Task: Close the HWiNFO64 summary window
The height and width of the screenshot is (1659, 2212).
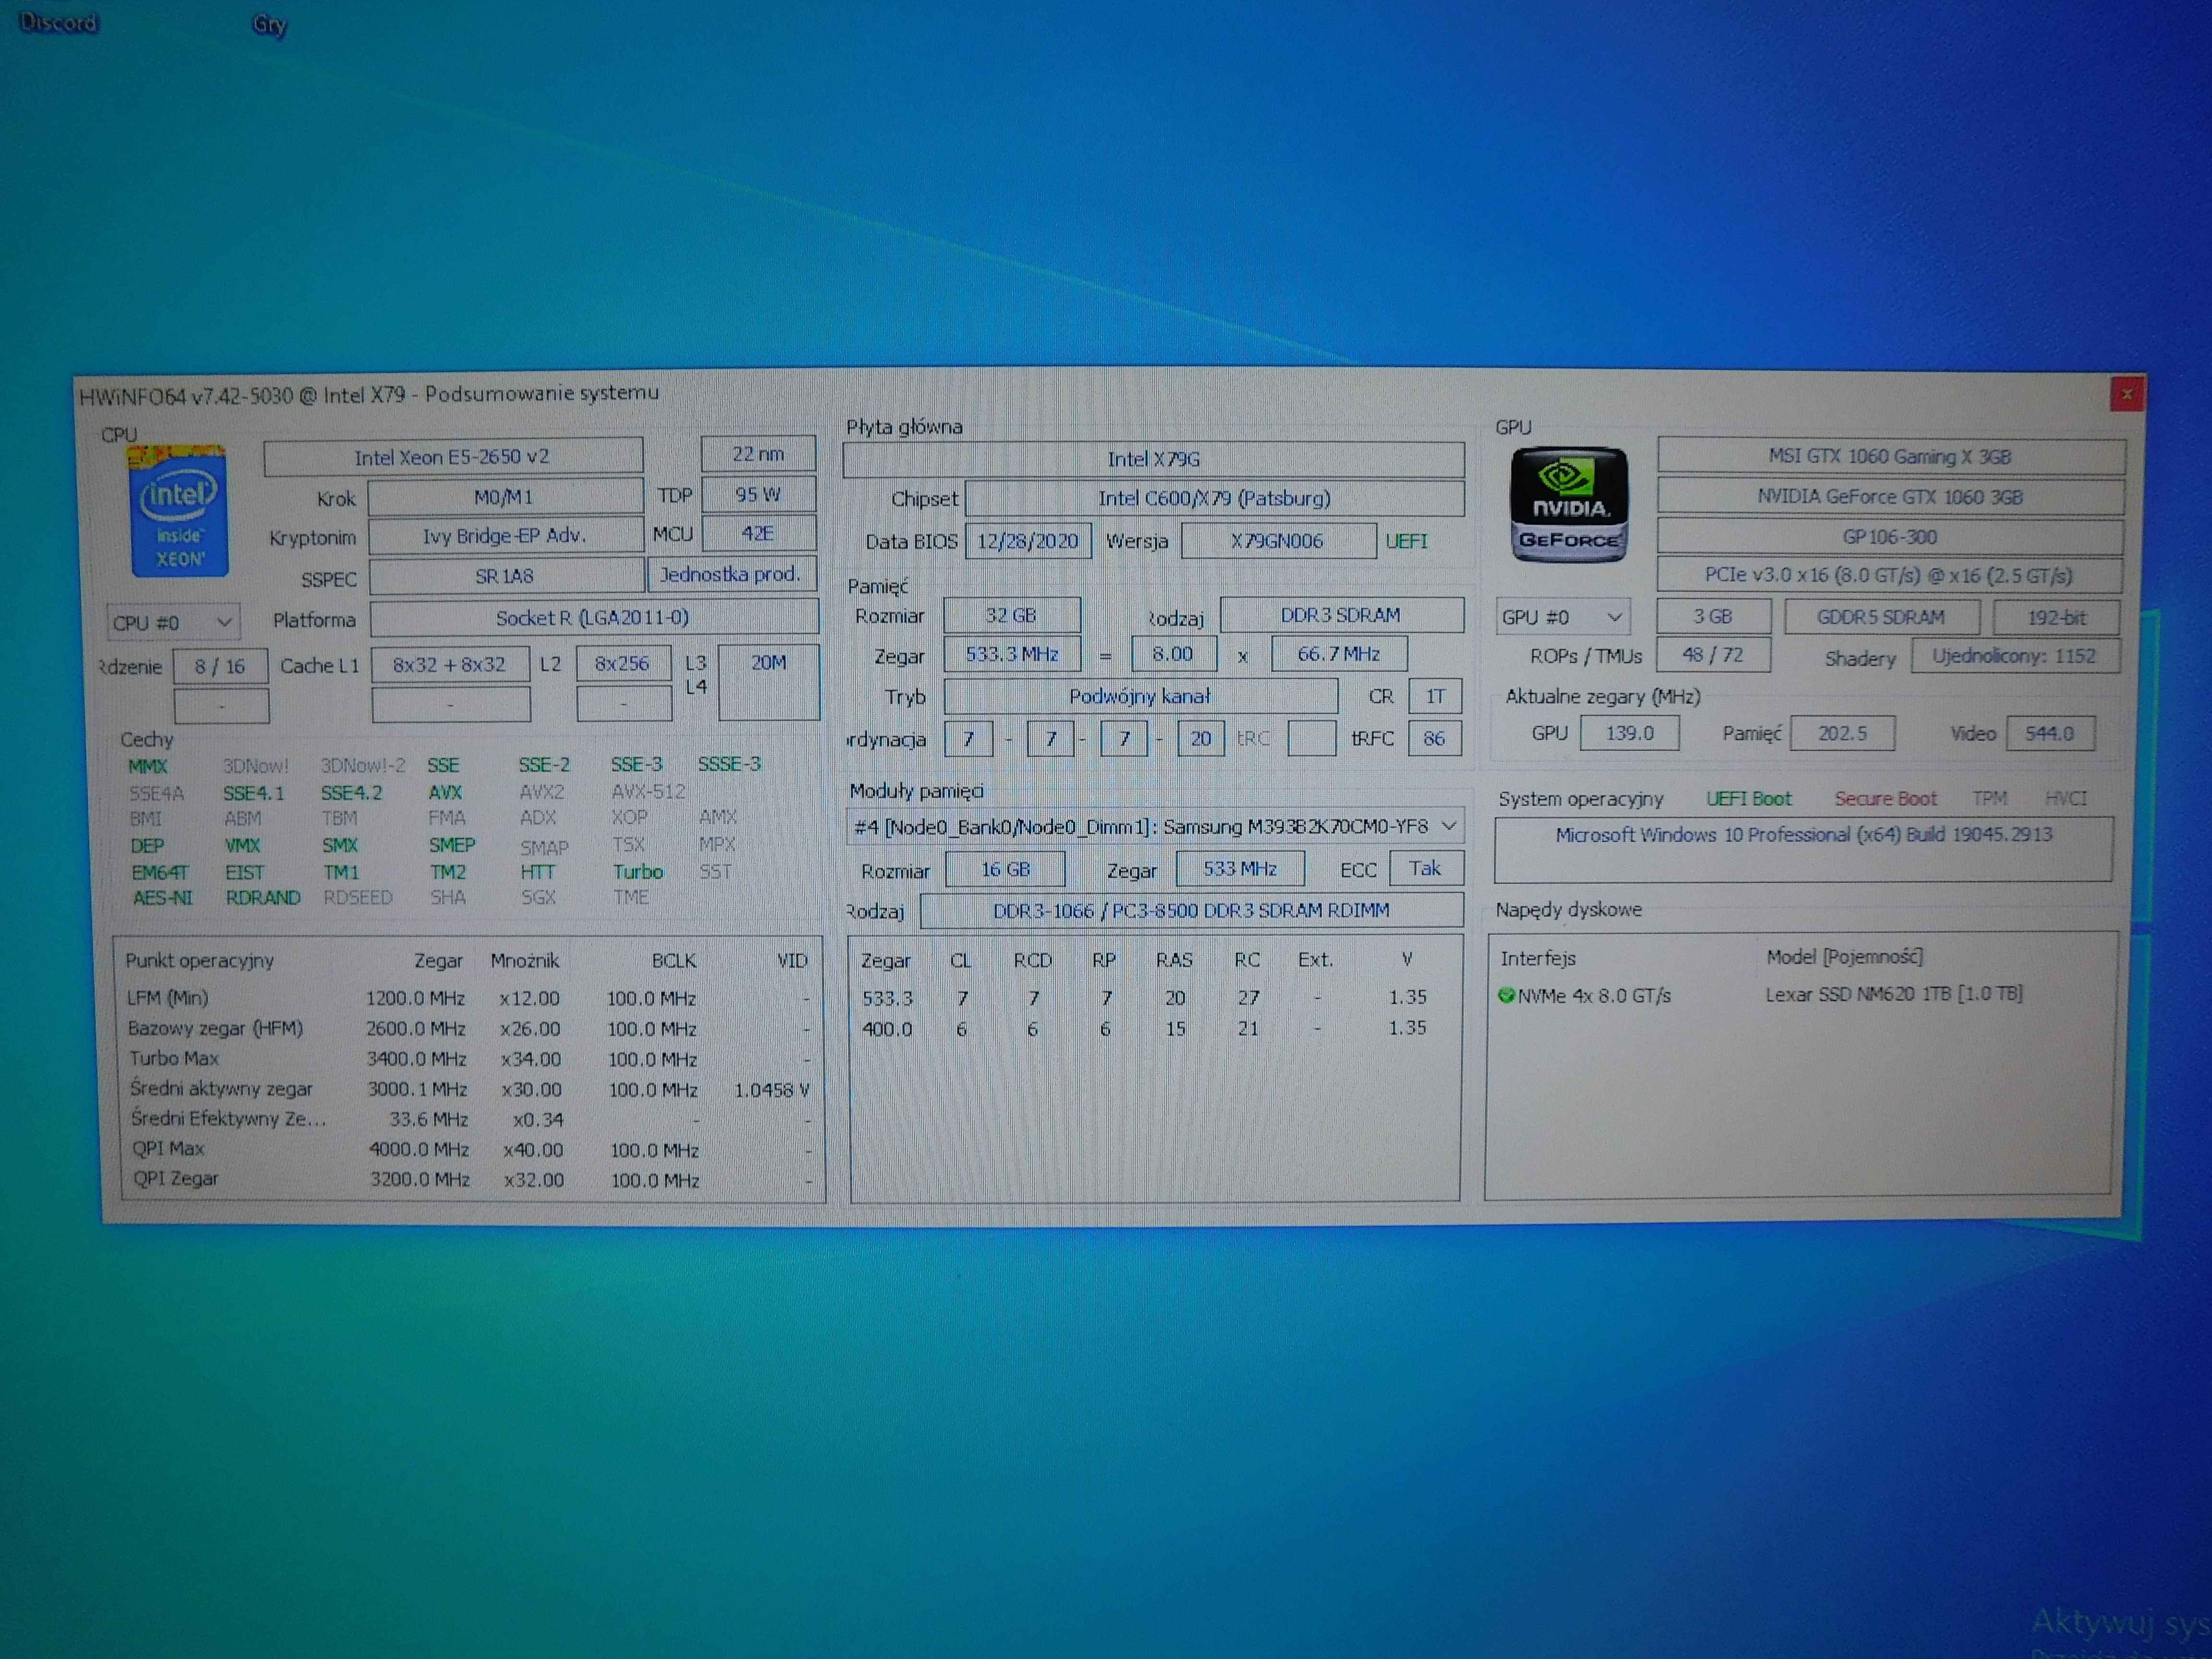Action: point(2126,395)
